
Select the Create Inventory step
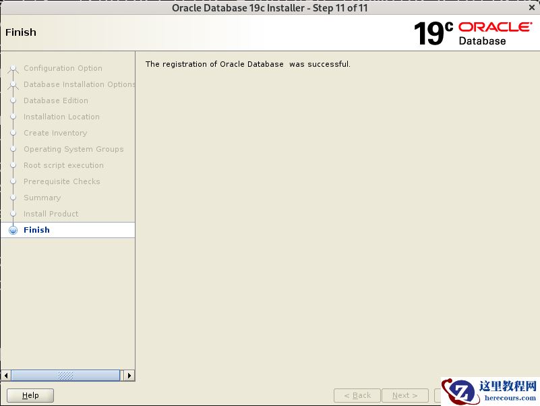(x=55, y=133)
